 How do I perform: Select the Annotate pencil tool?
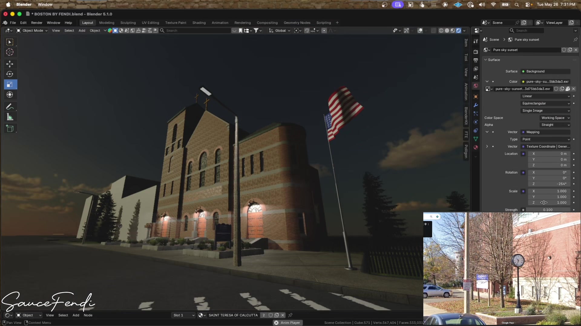pos(10,107)
